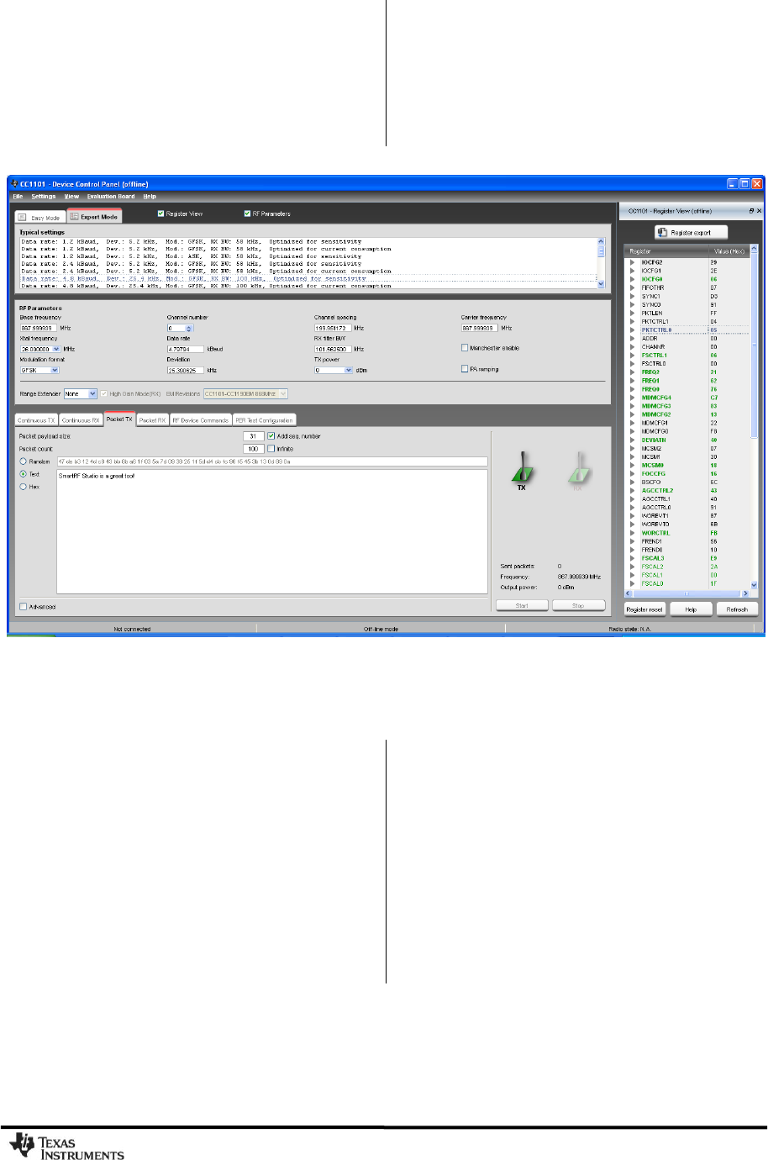Click the Register reset button
The width and height of the screenshot is (768, 1160).
[x=644, y=609]
